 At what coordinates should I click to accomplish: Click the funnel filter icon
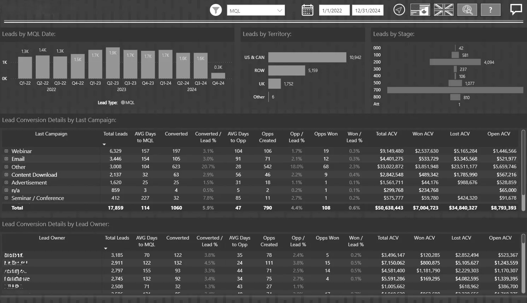pyautogui.click(x=216, y=10)
